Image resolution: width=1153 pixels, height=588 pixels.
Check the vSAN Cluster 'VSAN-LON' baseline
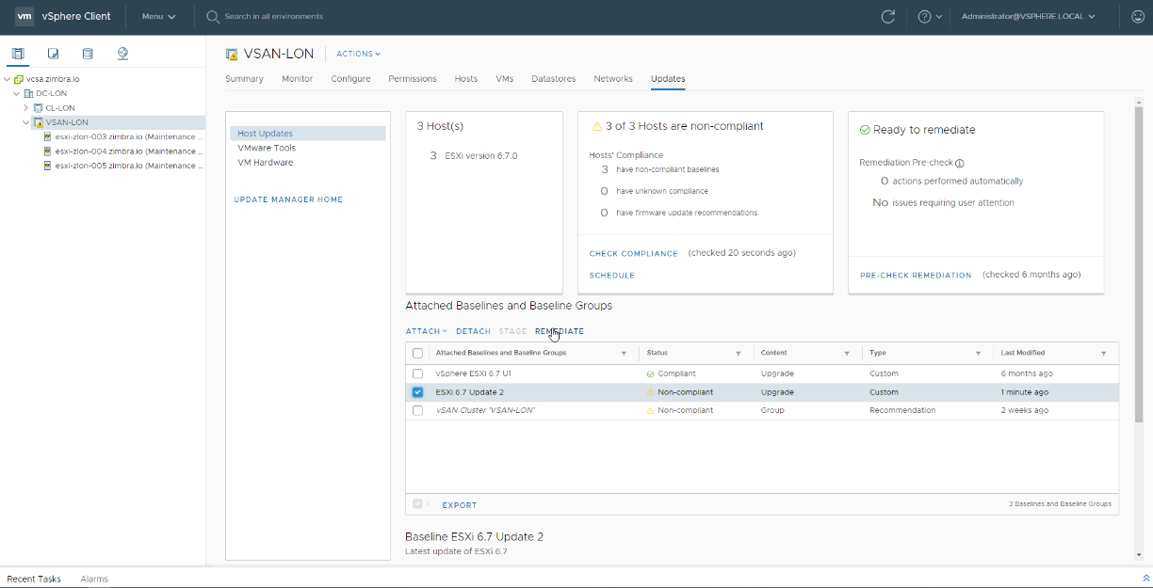coord(418,410)
